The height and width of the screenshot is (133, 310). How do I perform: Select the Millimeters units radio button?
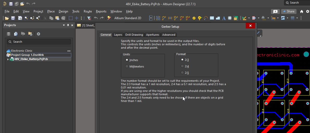coord(127,66)
